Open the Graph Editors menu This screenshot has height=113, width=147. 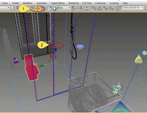pyautogui.click(x=58, y=3)
